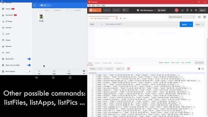
Task: Click the Favorite star icon
Action: (3, 28)
